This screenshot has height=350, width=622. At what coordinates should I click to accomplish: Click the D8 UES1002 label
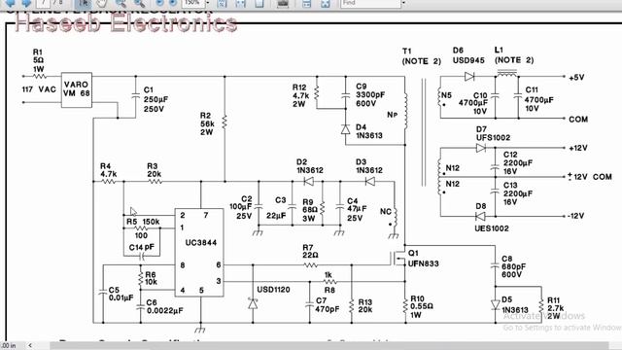tap(492, 218)
